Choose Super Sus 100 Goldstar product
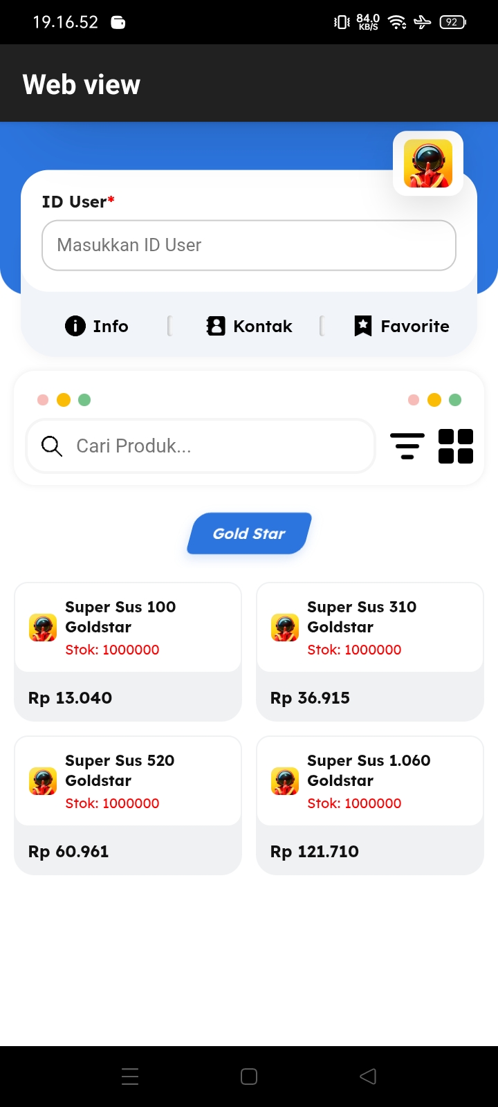 [x=128, y=651]
